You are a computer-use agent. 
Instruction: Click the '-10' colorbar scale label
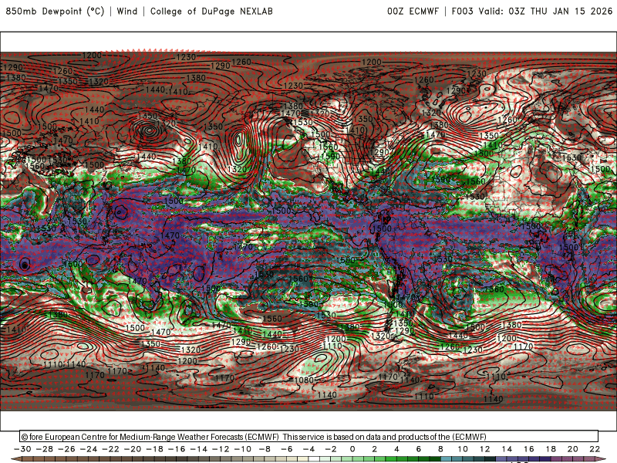coord(243,449)
